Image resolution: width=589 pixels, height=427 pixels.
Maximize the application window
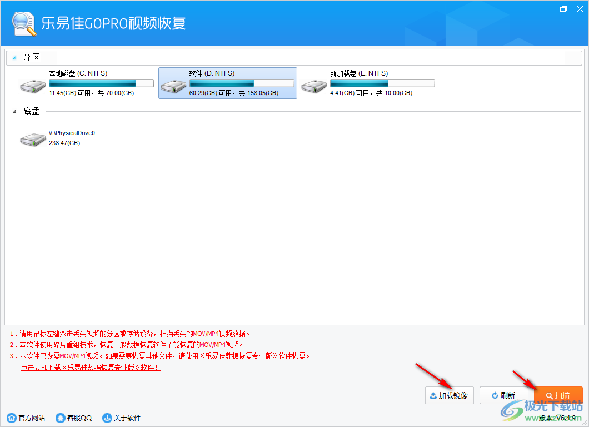click(563, 9)
